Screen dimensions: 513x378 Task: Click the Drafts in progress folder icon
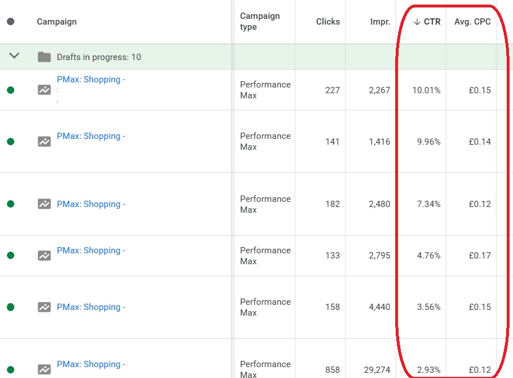[44, 57]
